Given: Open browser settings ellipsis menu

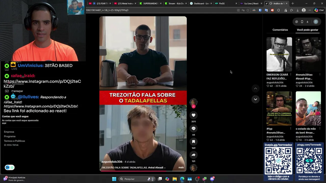Looking at the screenshot, I should point(310,10).
